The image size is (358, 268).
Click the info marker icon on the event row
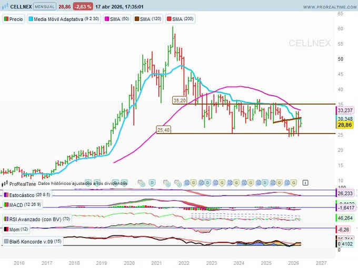click(x=305, y=182)
